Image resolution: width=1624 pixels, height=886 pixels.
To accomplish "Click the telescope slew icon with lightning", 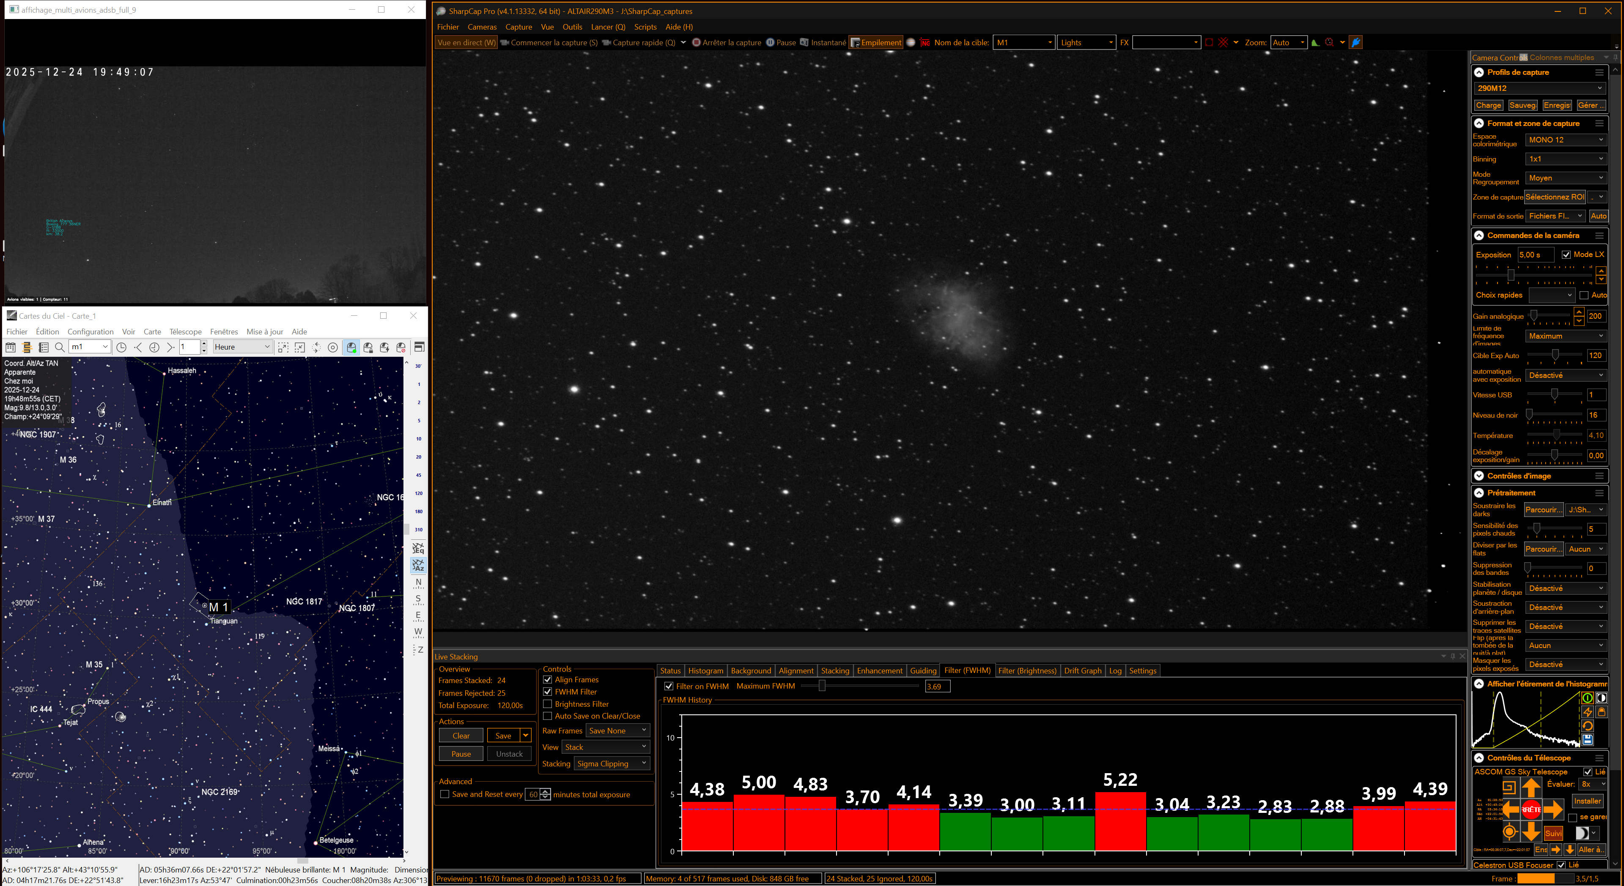I will (x=384, y=347).
